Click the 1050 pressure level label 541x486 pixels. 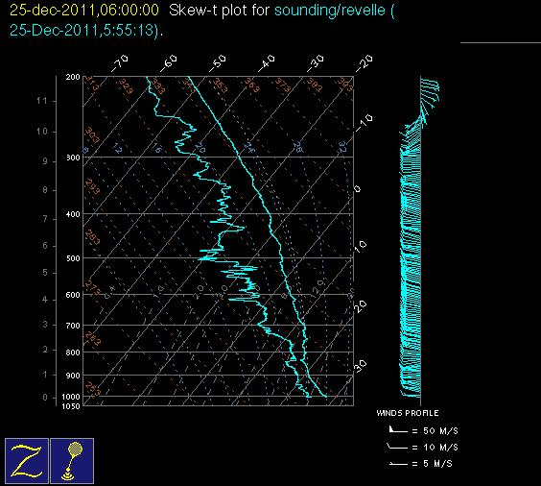[x=71, y=406]
